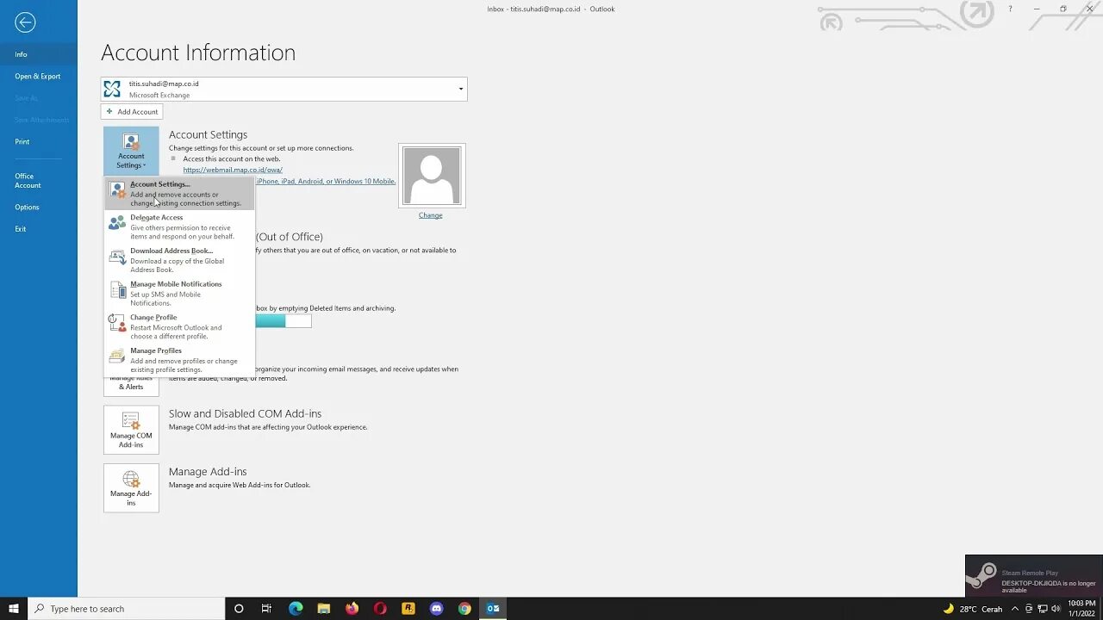Click the Mobile Notifications phone icon
The height and width of the screenshot is (620, 1103).
117,290
